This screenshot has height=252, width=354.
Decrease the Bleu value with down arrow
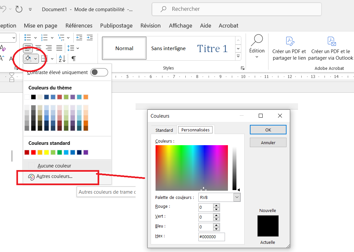tap(216, 229)
